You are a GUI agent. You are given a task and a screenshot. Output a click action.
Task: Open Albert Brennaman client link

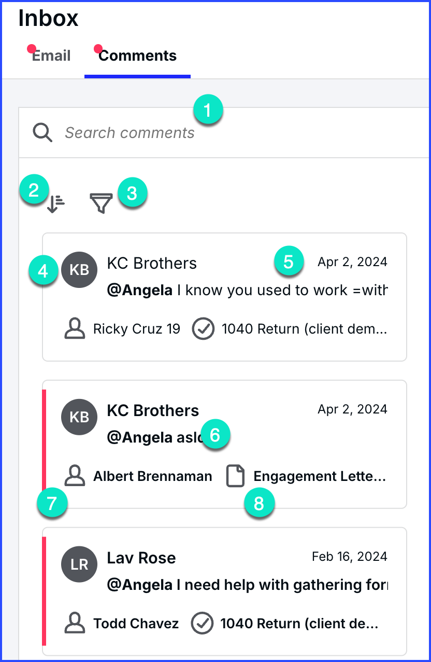pyautogui.click(x=153, y=476)
